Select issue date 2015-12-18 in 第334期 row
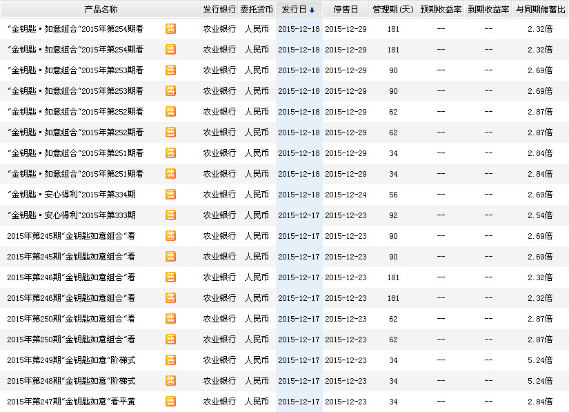 click(x=299, y=195)
